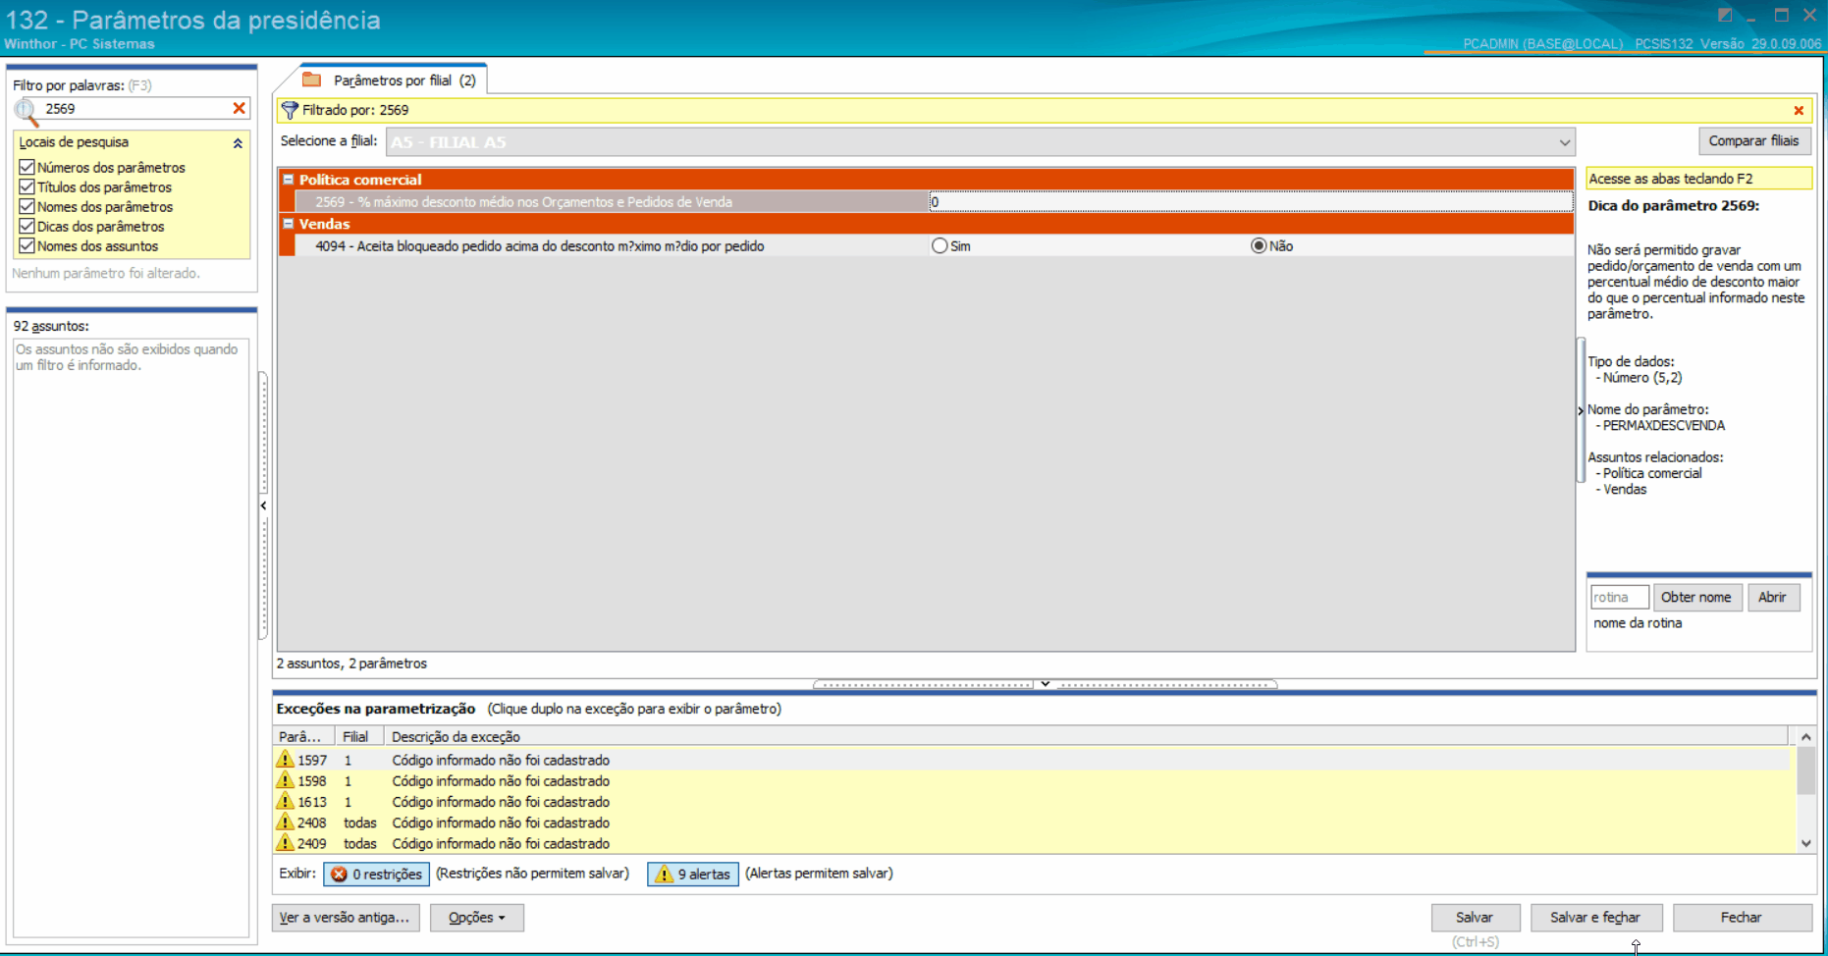
Task: Click scroll up arrow in exceptions list
Action: (1805, 737)
